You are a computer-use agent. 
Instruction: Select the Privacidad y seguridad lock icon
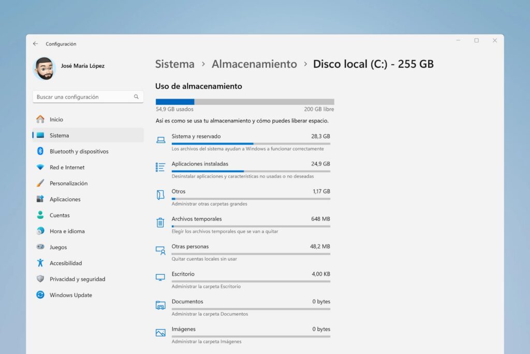pyautogui.click(x=41, y=279)
